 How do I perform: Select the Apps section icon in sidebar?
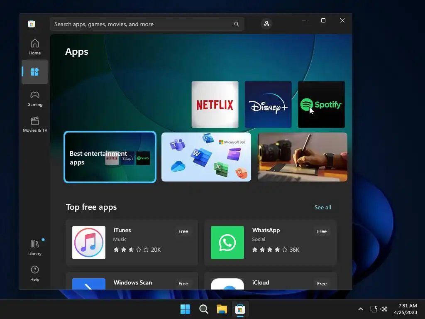pyautogui.click(x=35, y=72)
